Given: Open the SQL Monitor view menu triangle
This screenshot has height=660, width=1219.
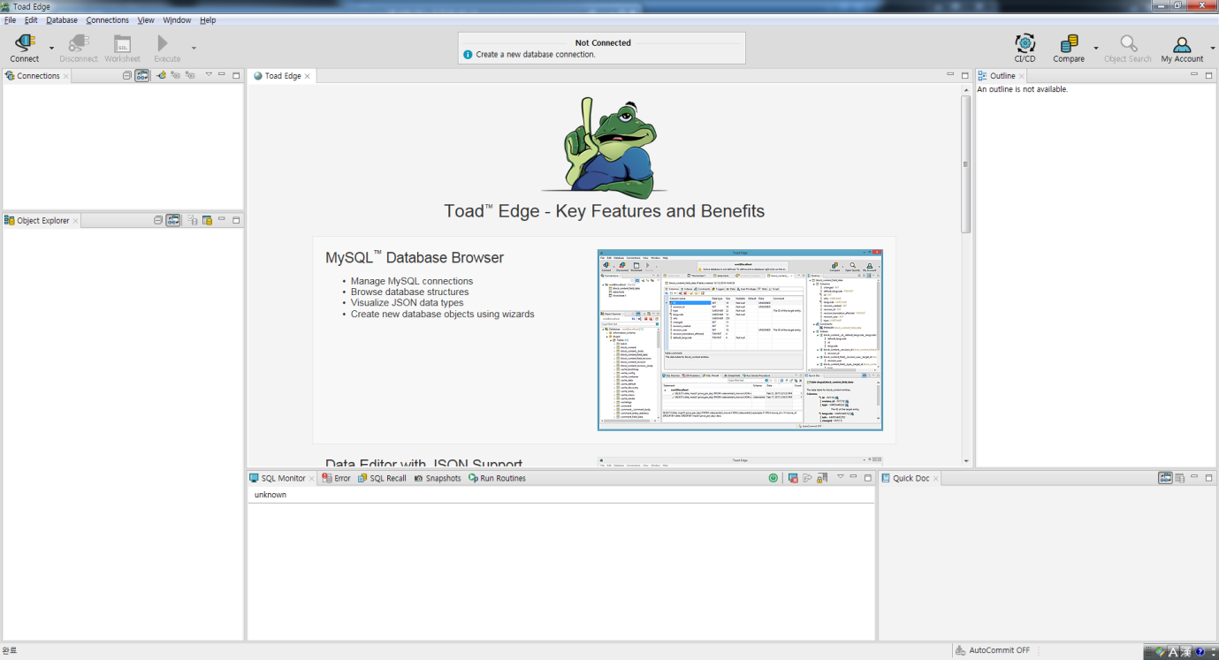Looking at the screenshot, I should (840, 476).
